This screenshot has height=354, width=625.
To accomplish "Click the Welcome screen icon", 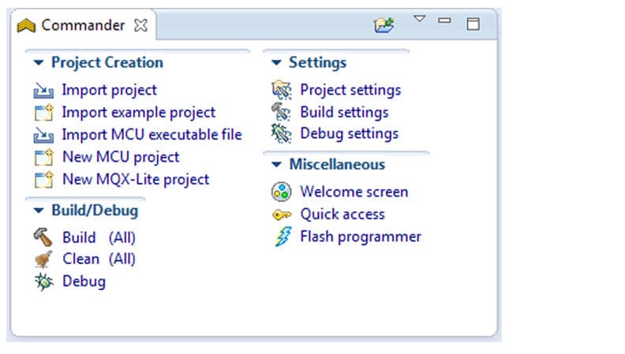I will coord(281,192).
